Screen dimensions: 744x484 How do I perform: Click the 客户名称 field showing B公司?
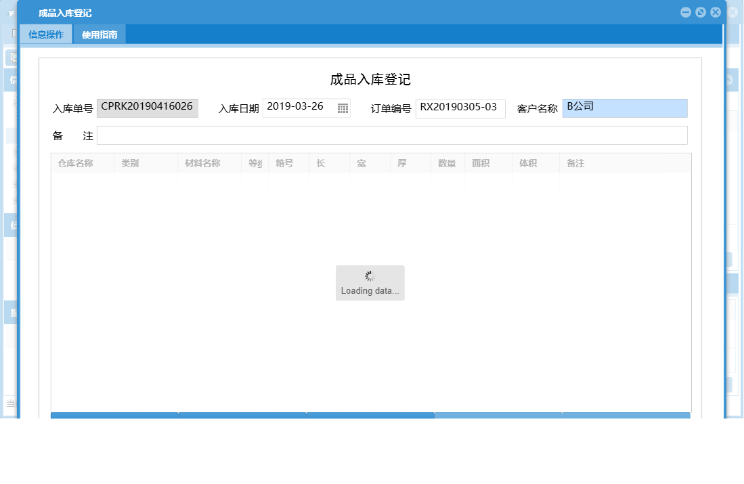[624, 107]
